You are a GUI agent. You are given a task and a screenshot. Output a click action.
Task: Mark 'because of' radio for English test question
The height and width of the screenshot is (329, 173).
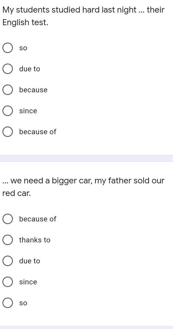tap(8, 132)
